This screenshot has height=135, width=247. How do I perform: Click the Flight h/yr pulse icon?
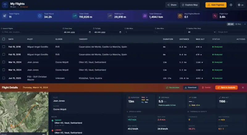215,16
